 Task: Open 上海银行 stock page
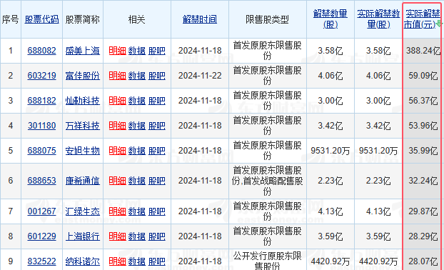tap(83, 236)
